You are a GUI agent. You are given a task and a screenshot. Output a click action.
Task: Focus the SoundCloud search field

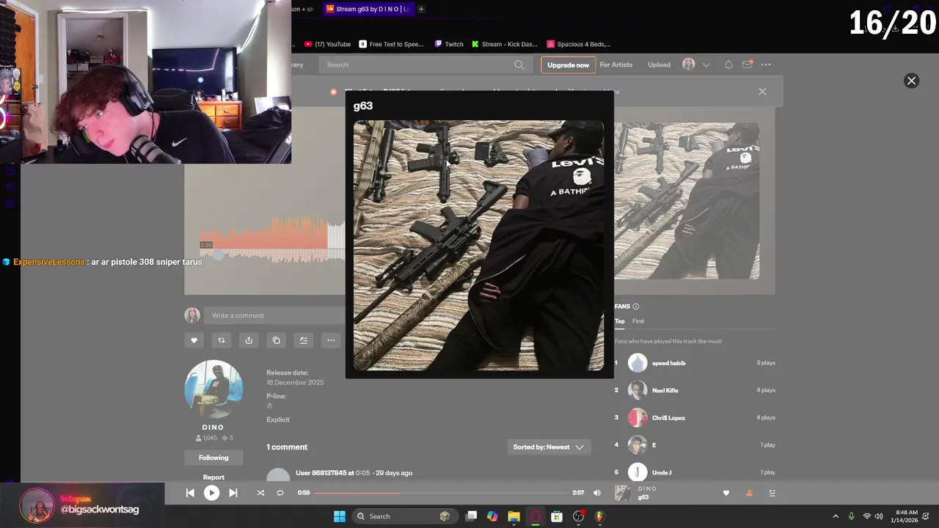pos(424,65)
